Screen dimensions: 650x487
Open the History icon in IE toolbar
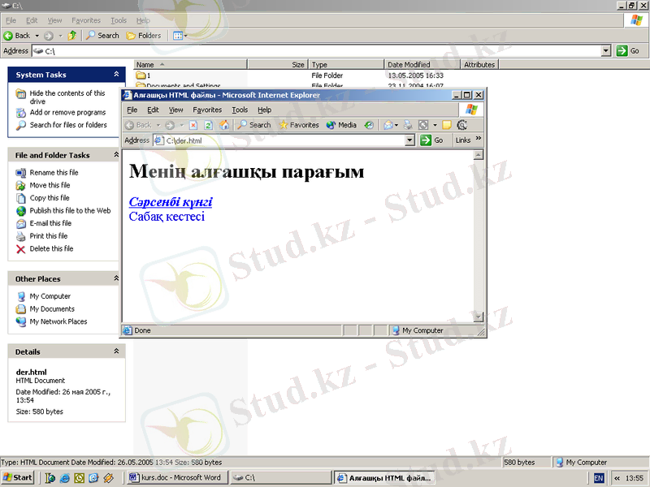[x=370, y=125]
